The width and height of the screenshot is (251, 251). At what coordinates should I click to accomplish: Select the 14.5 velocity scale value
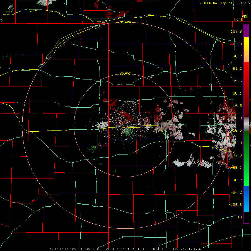click(x=237, y=106)
